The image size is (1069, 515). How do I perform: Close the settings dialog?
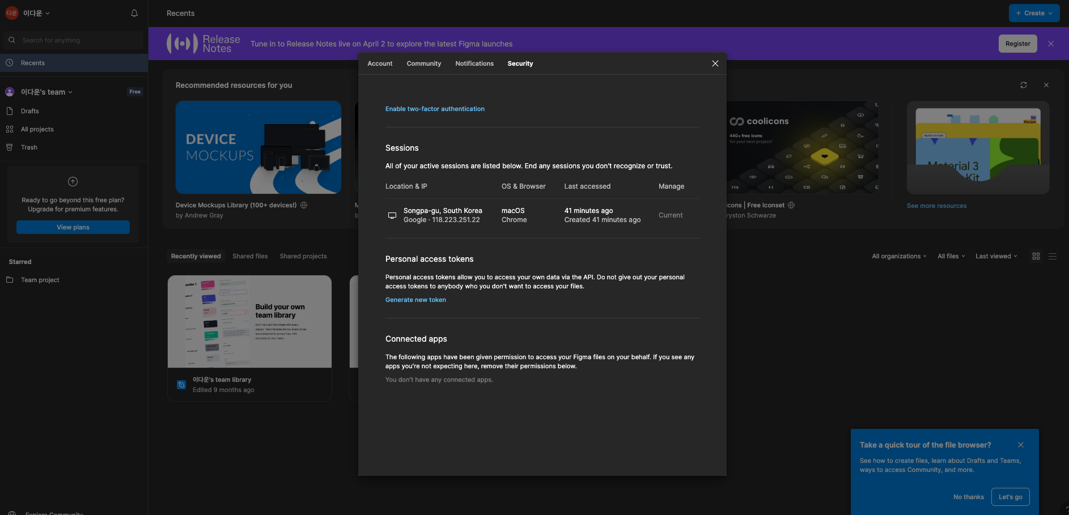pyautogui.click(x=715, y=63)
